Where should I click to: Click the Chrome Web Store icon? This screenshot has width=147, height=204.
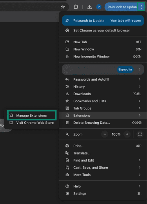(11, 123)
